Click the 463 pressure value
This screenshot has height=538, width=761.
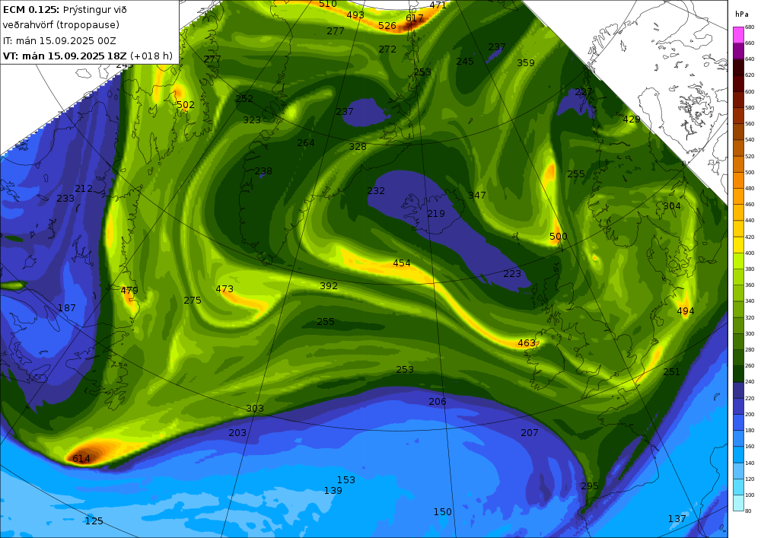[x=527, y=343]
